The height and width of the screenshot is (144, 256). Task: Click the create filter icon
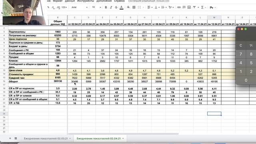coord(194,7)
